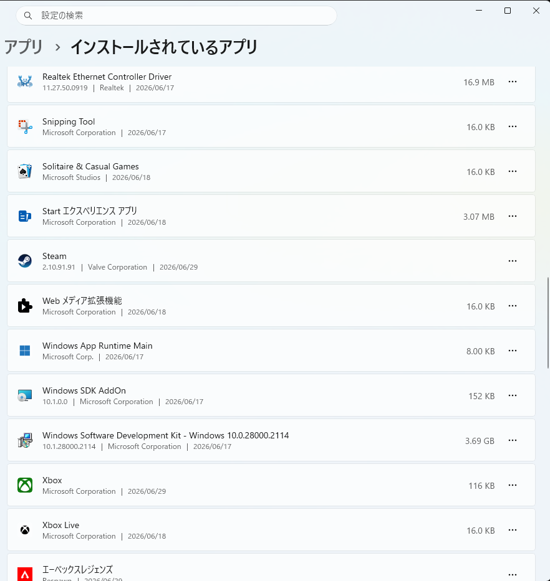The image size is (550, 581).
Task: Select the 'Windows SDK AddOn' name text
Action: pos(84,390)
